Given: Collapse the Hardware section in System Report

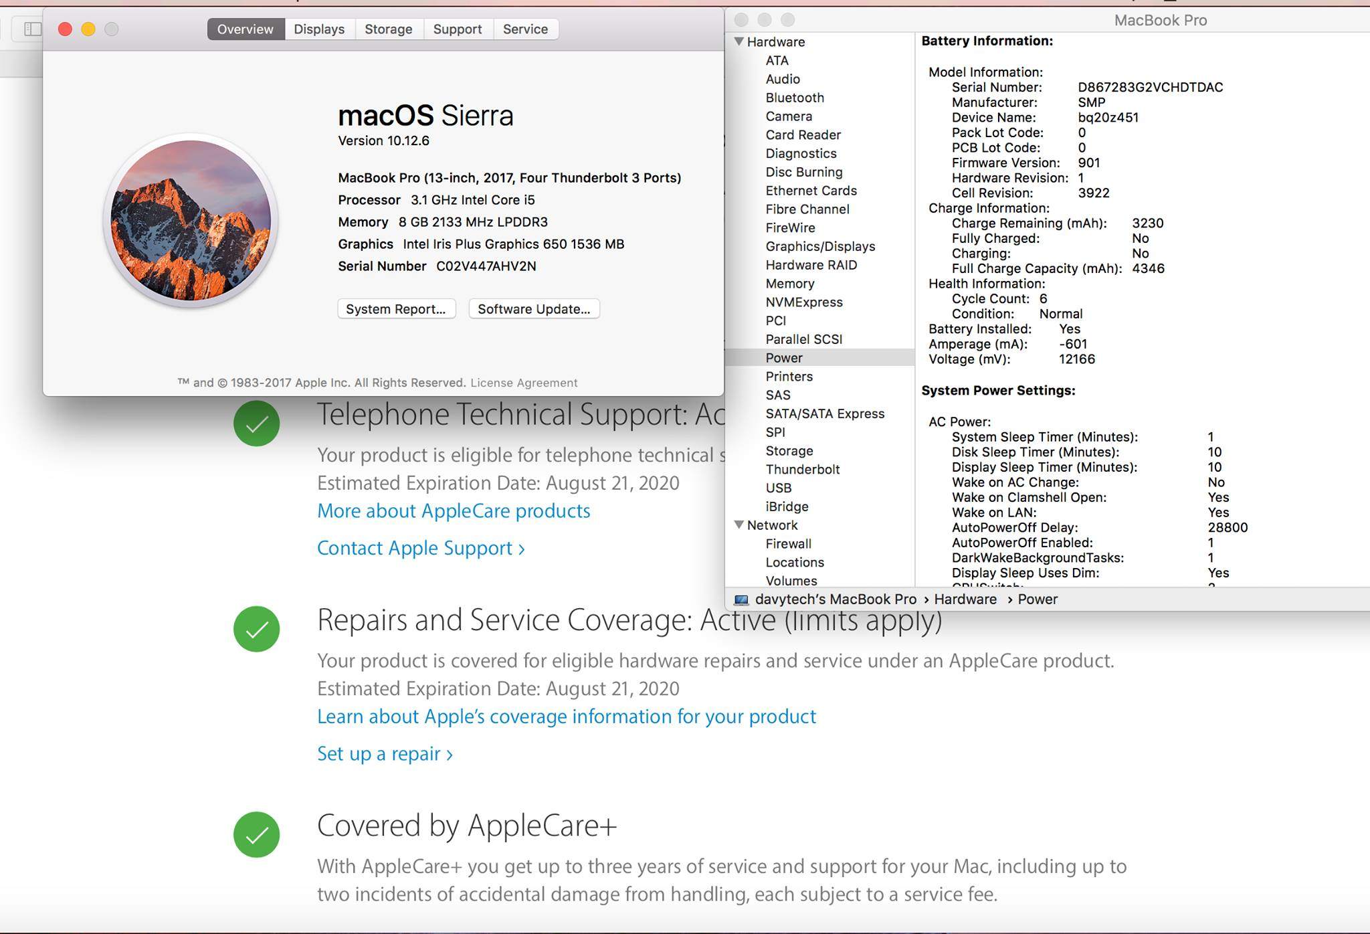Looking at the screenshot, I should (739, 41).
